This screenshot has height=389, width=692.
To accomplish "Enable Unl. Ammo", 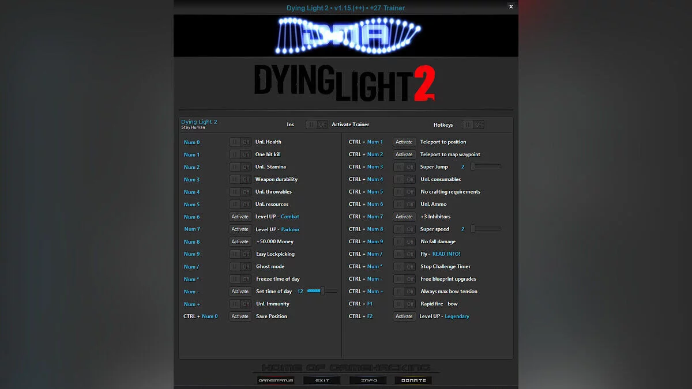I will coord(404,204).
